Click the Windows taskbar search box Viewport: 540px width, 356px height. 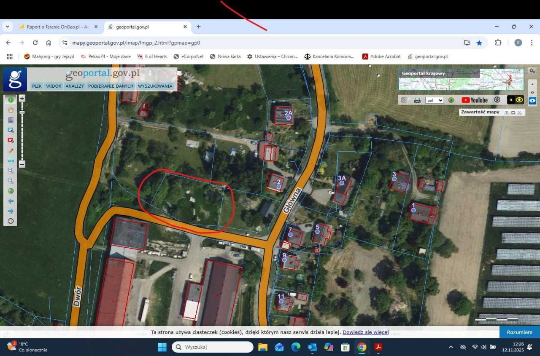(213, 347)
